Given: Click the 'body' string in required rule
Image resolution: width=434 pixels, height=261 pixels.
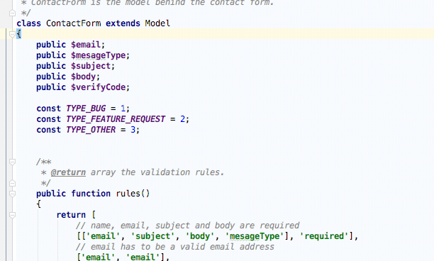Looking at the screenshot, I should 200,236.
